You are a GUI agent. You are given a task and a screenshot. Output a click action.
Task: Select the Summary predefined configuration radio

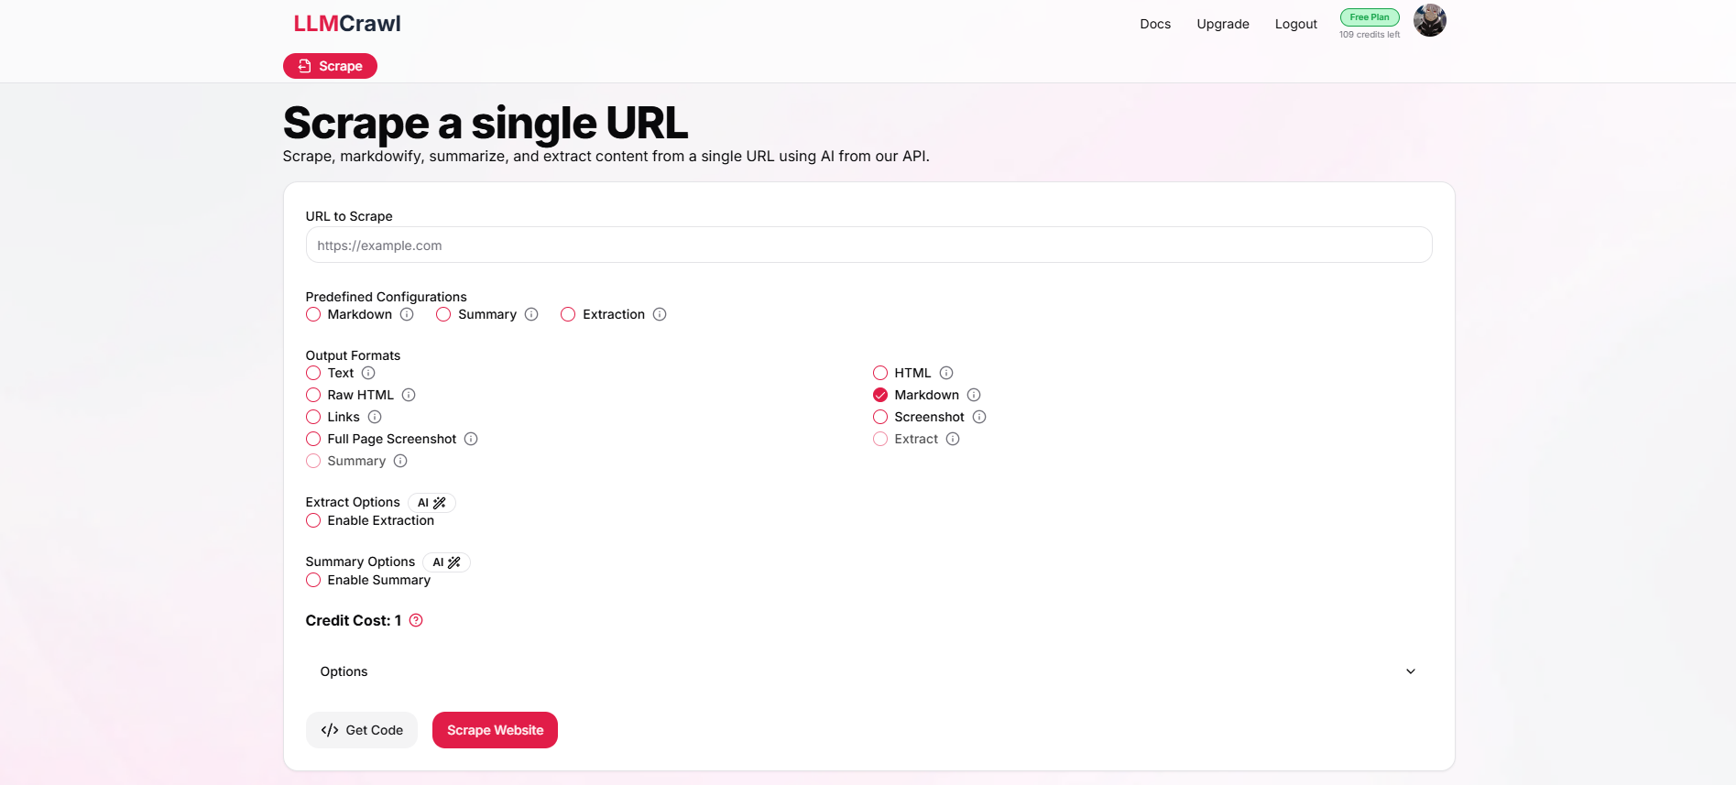click(x=443, y=314)
